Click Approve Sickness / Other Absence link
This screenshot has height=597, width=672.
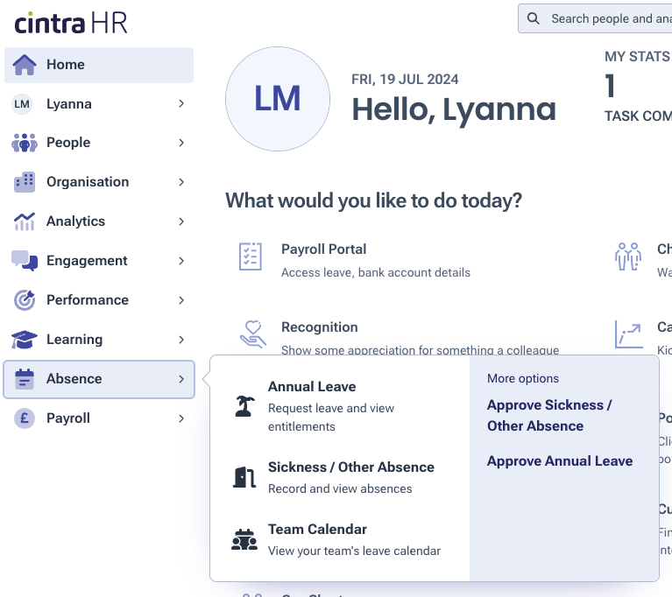pyautogui.click(x=549, y=416)
